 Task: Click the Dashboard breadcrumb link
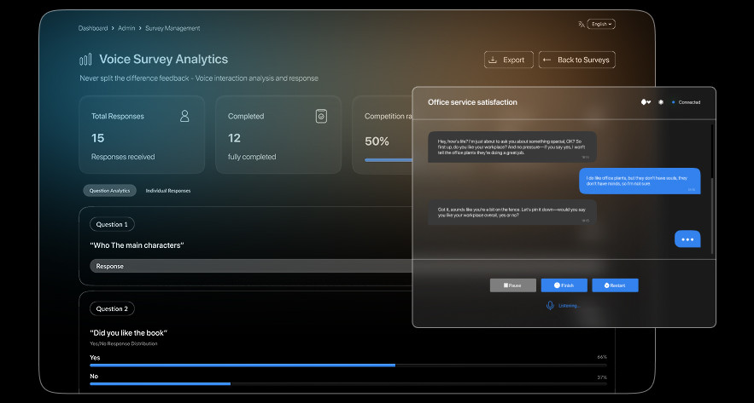[93, 28]
